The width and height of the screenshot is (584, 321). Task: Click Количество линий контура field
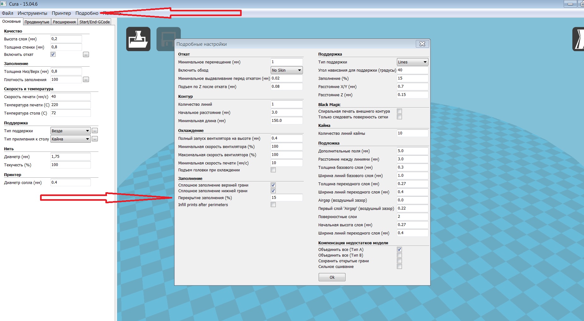286,104
